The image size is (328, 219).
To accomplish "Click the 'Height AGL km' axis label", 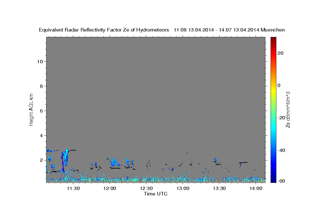I will [x=31, y=109].
